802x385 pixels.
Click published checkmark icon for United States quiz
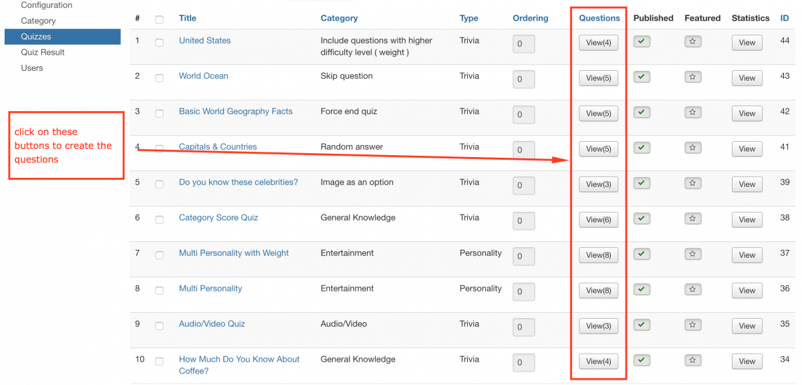[642, 41]
